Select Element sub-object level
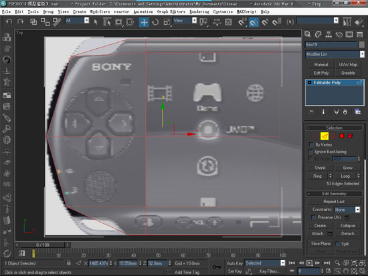Screen dimensions: 368x276 [350, 136]
